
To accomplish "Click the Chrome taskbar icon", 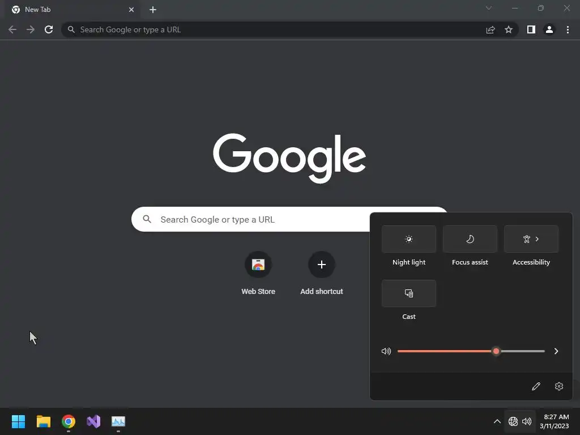I will click(69, 421).
